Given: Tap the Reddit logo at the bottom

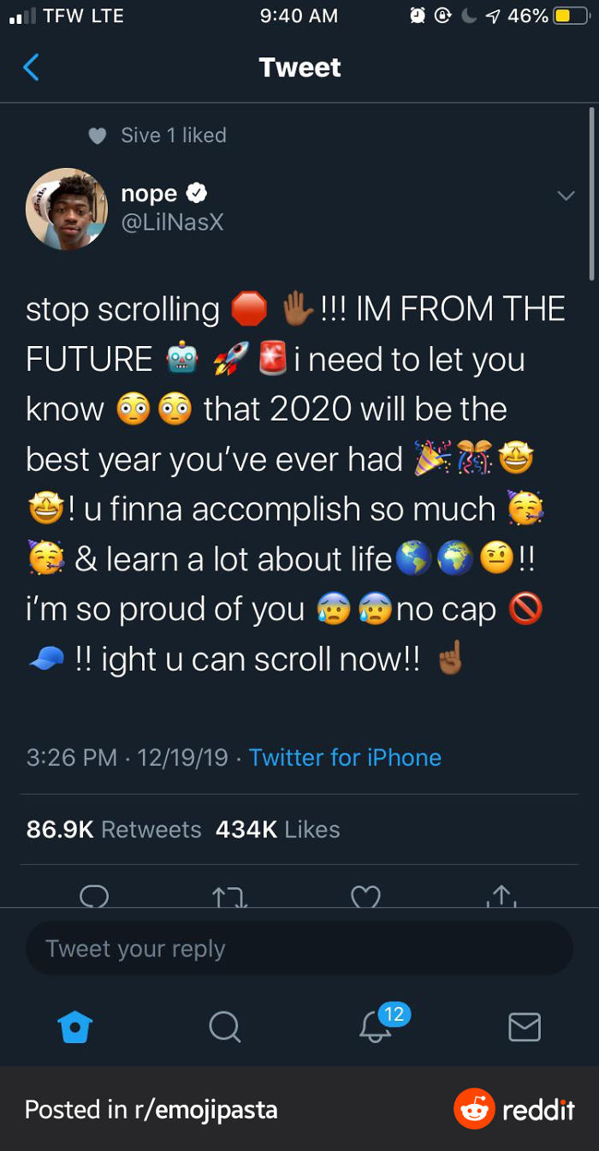Looking at the screenshot, I should [475, 1108].
